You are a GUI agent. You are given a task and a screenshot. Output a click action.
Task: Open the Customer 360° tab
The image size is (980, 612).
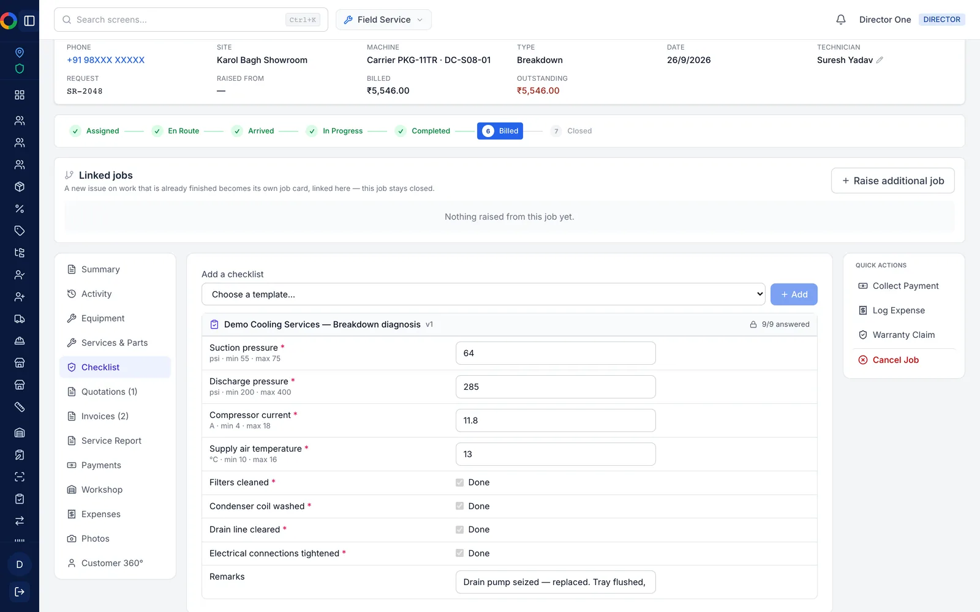tap(115, 563)
